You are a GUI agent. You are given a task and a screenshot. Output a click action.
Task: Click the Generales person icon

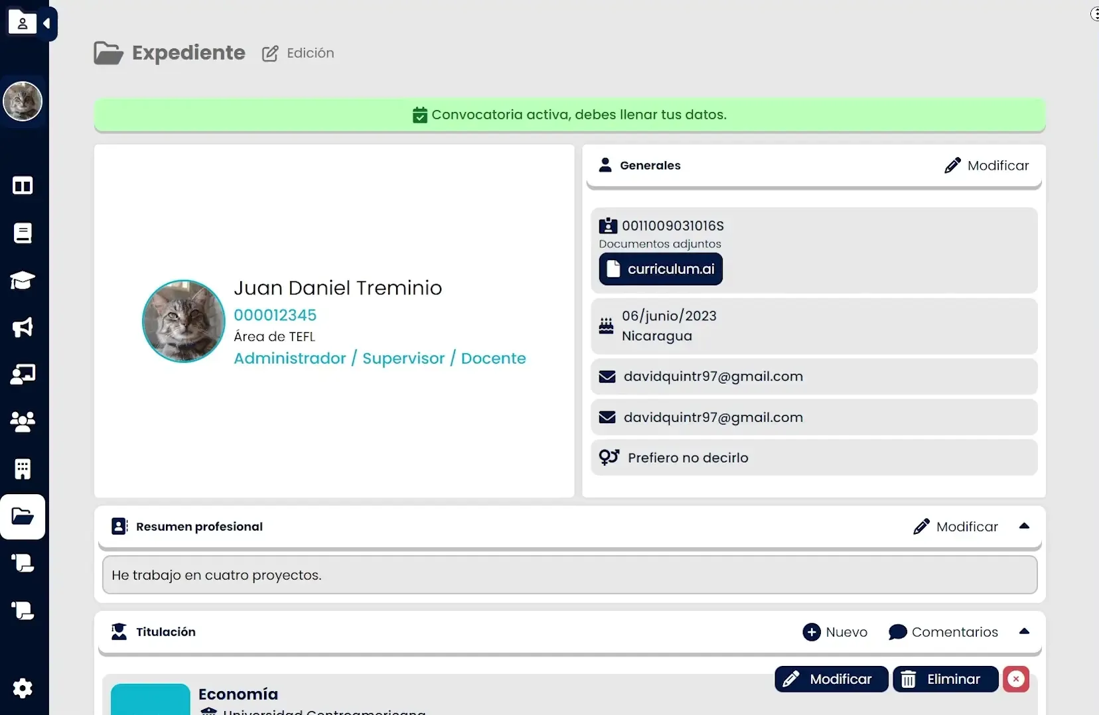[605, 165]
